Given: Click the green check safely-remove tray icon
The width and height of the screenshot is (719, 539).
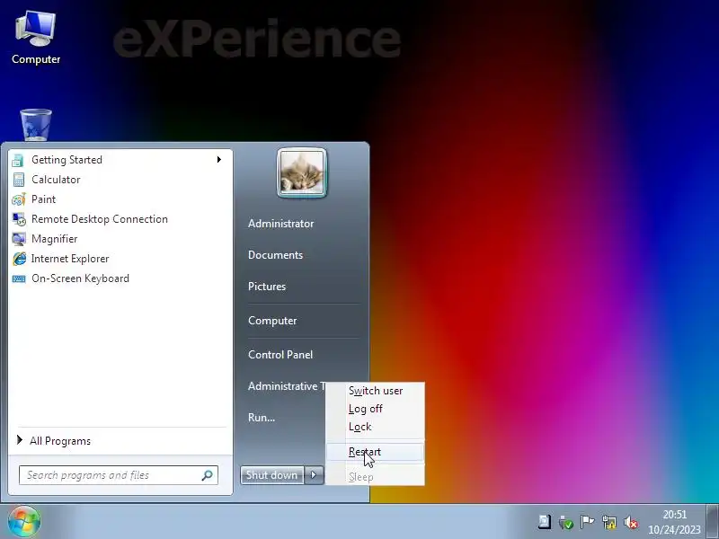Looking at the screenshot, I should click(x=566, y=522).
